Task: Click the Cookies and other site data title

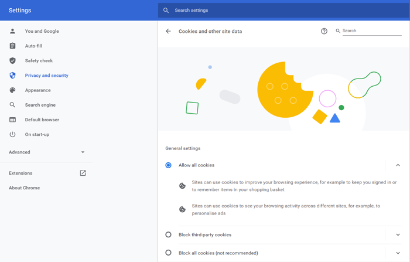Action: tap(210, 32)
